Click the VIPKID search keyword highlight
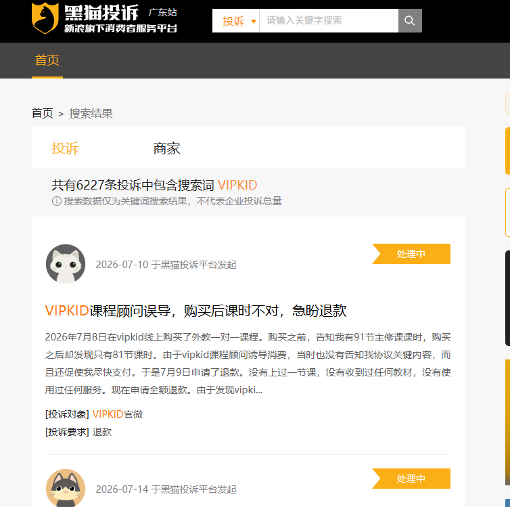Screen dimensions: 510x507 click(237, 185)
